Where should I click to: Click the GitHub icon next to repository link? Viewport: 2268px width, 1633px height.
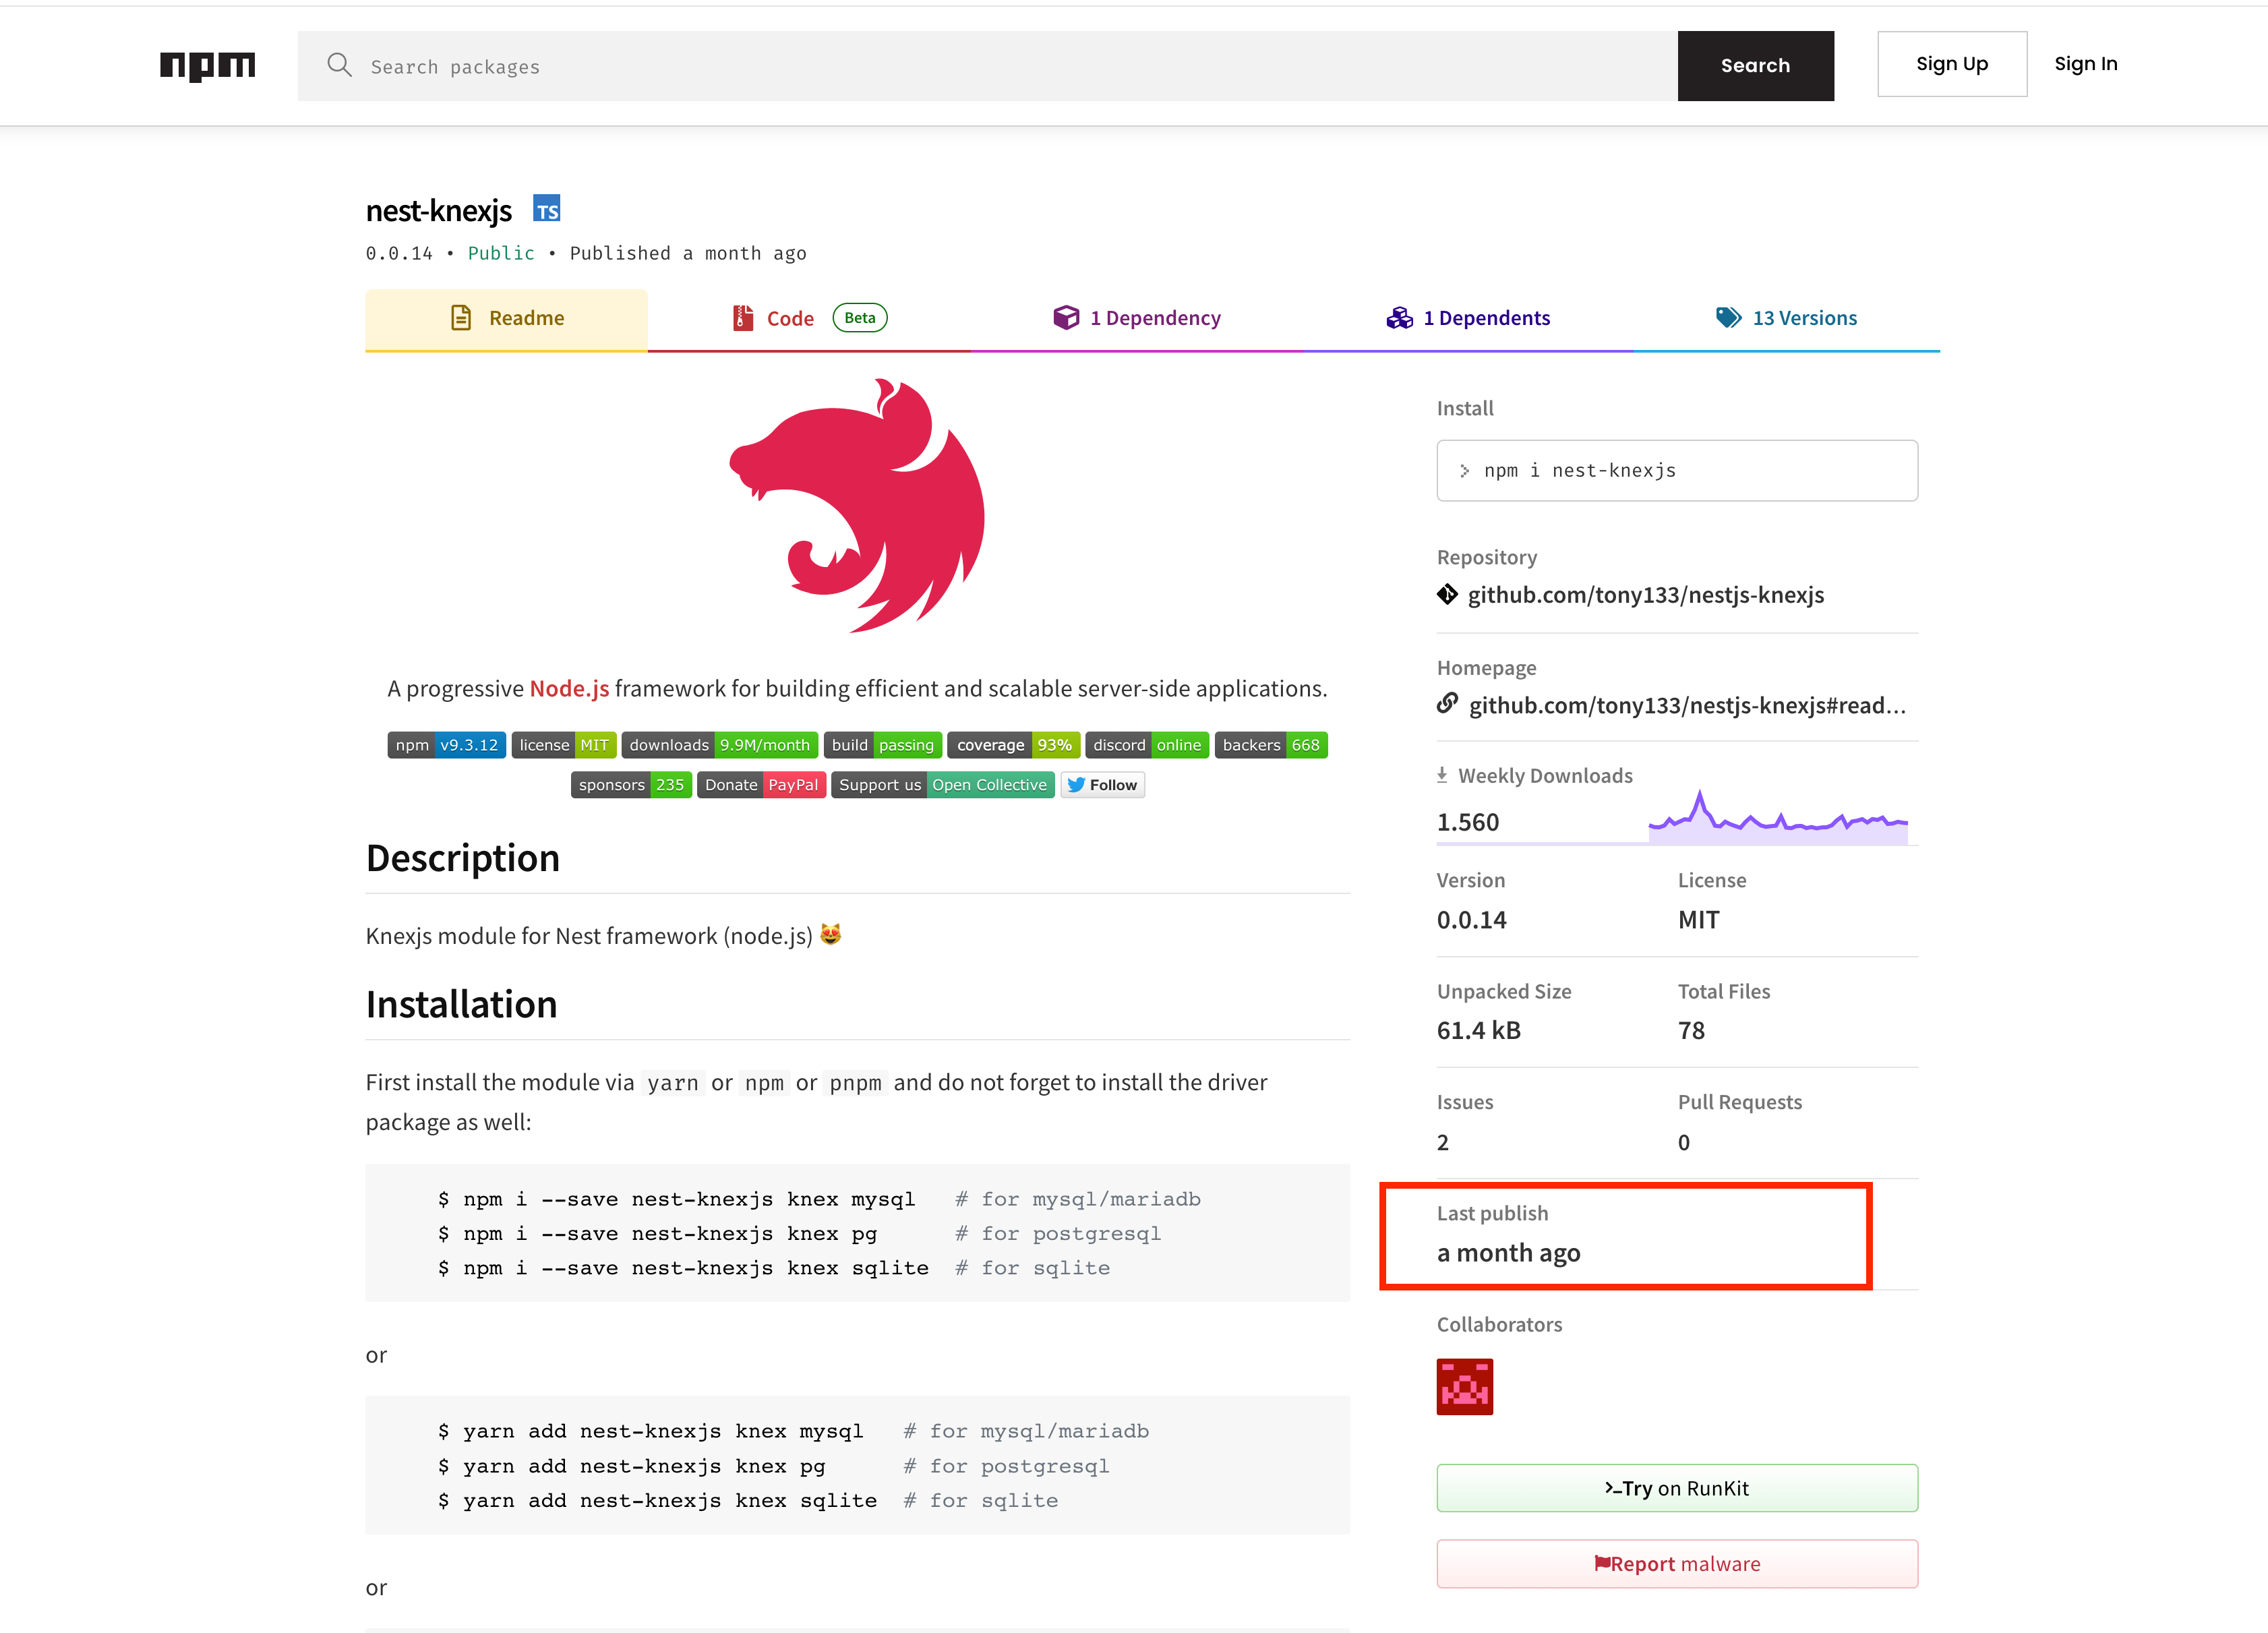click(x=1447, y=594)
